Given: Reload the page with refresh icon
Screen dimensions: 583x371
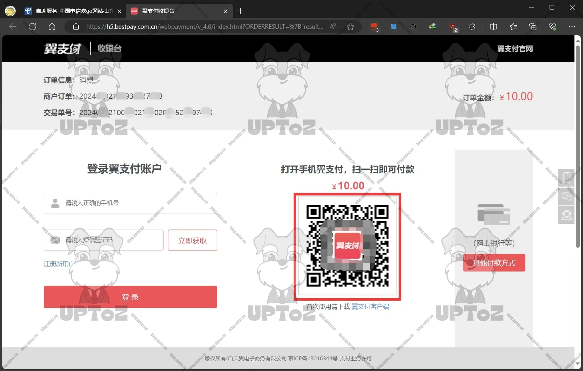Looking at the screenshot, I should pos(32,27).
